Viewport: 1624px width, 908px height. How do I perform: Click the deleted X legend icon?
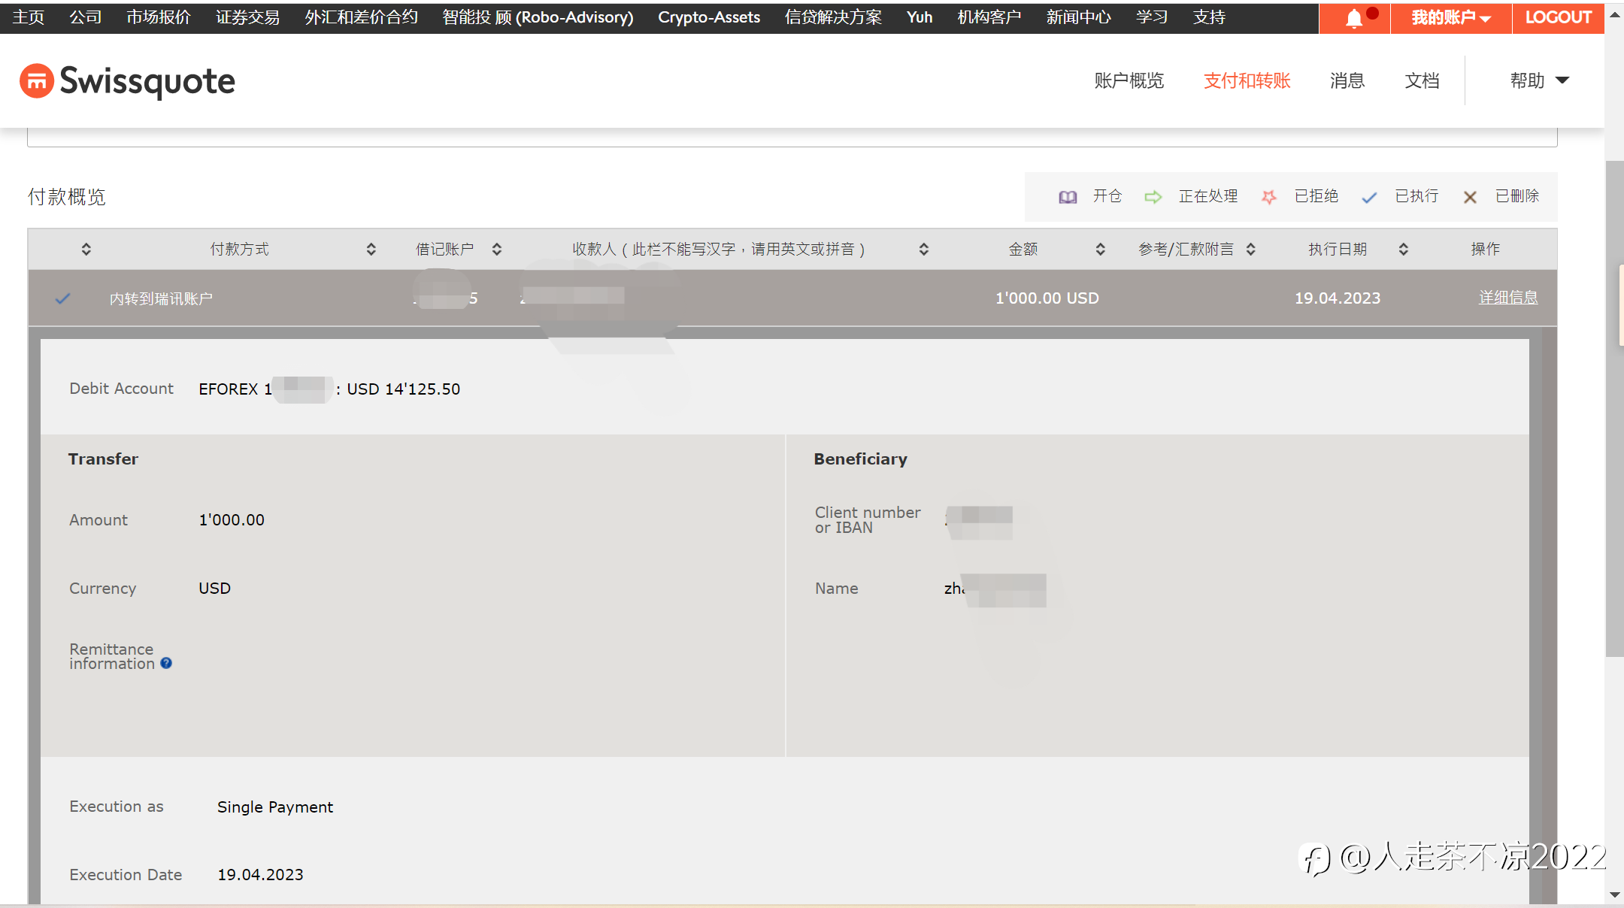(x=1470, y=197)
